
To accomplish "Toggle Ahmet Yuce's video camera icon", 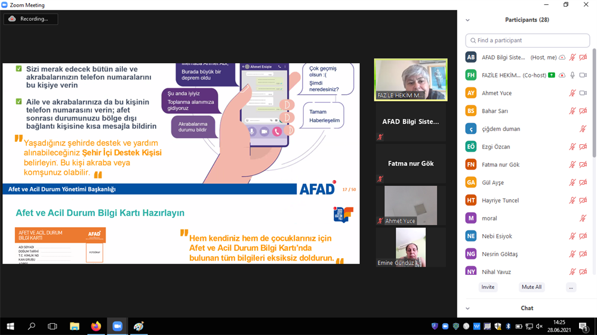I will point(583,93).
